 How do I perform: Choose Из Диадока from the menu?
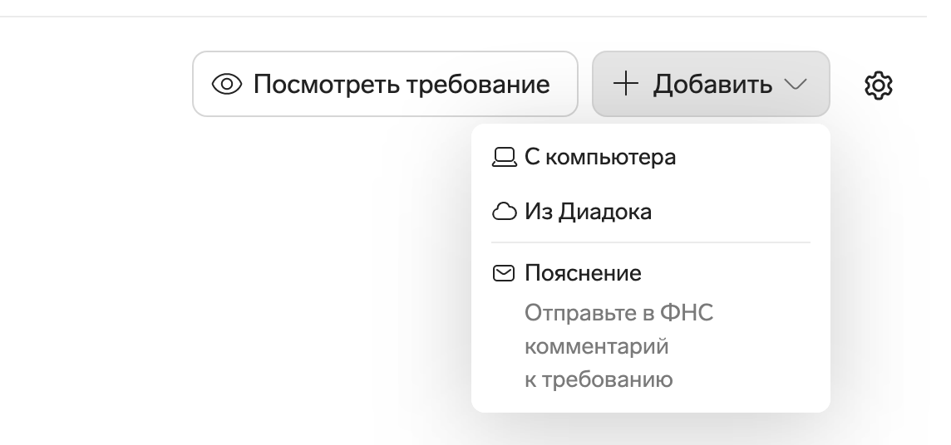click(588, 213)
